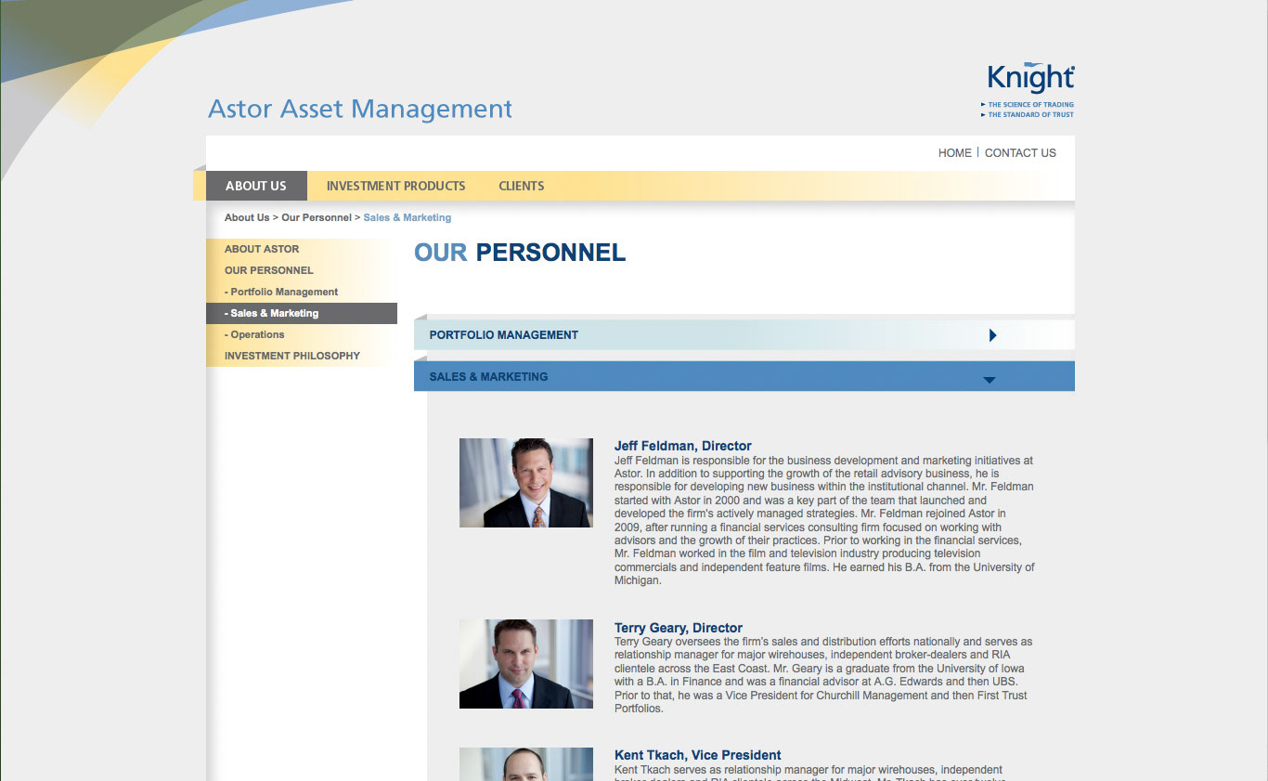The height and width of the screenshot is (781, 1268).
Task: Open Investment Philosophy in sidebar
Action: [x=292, y=356]
